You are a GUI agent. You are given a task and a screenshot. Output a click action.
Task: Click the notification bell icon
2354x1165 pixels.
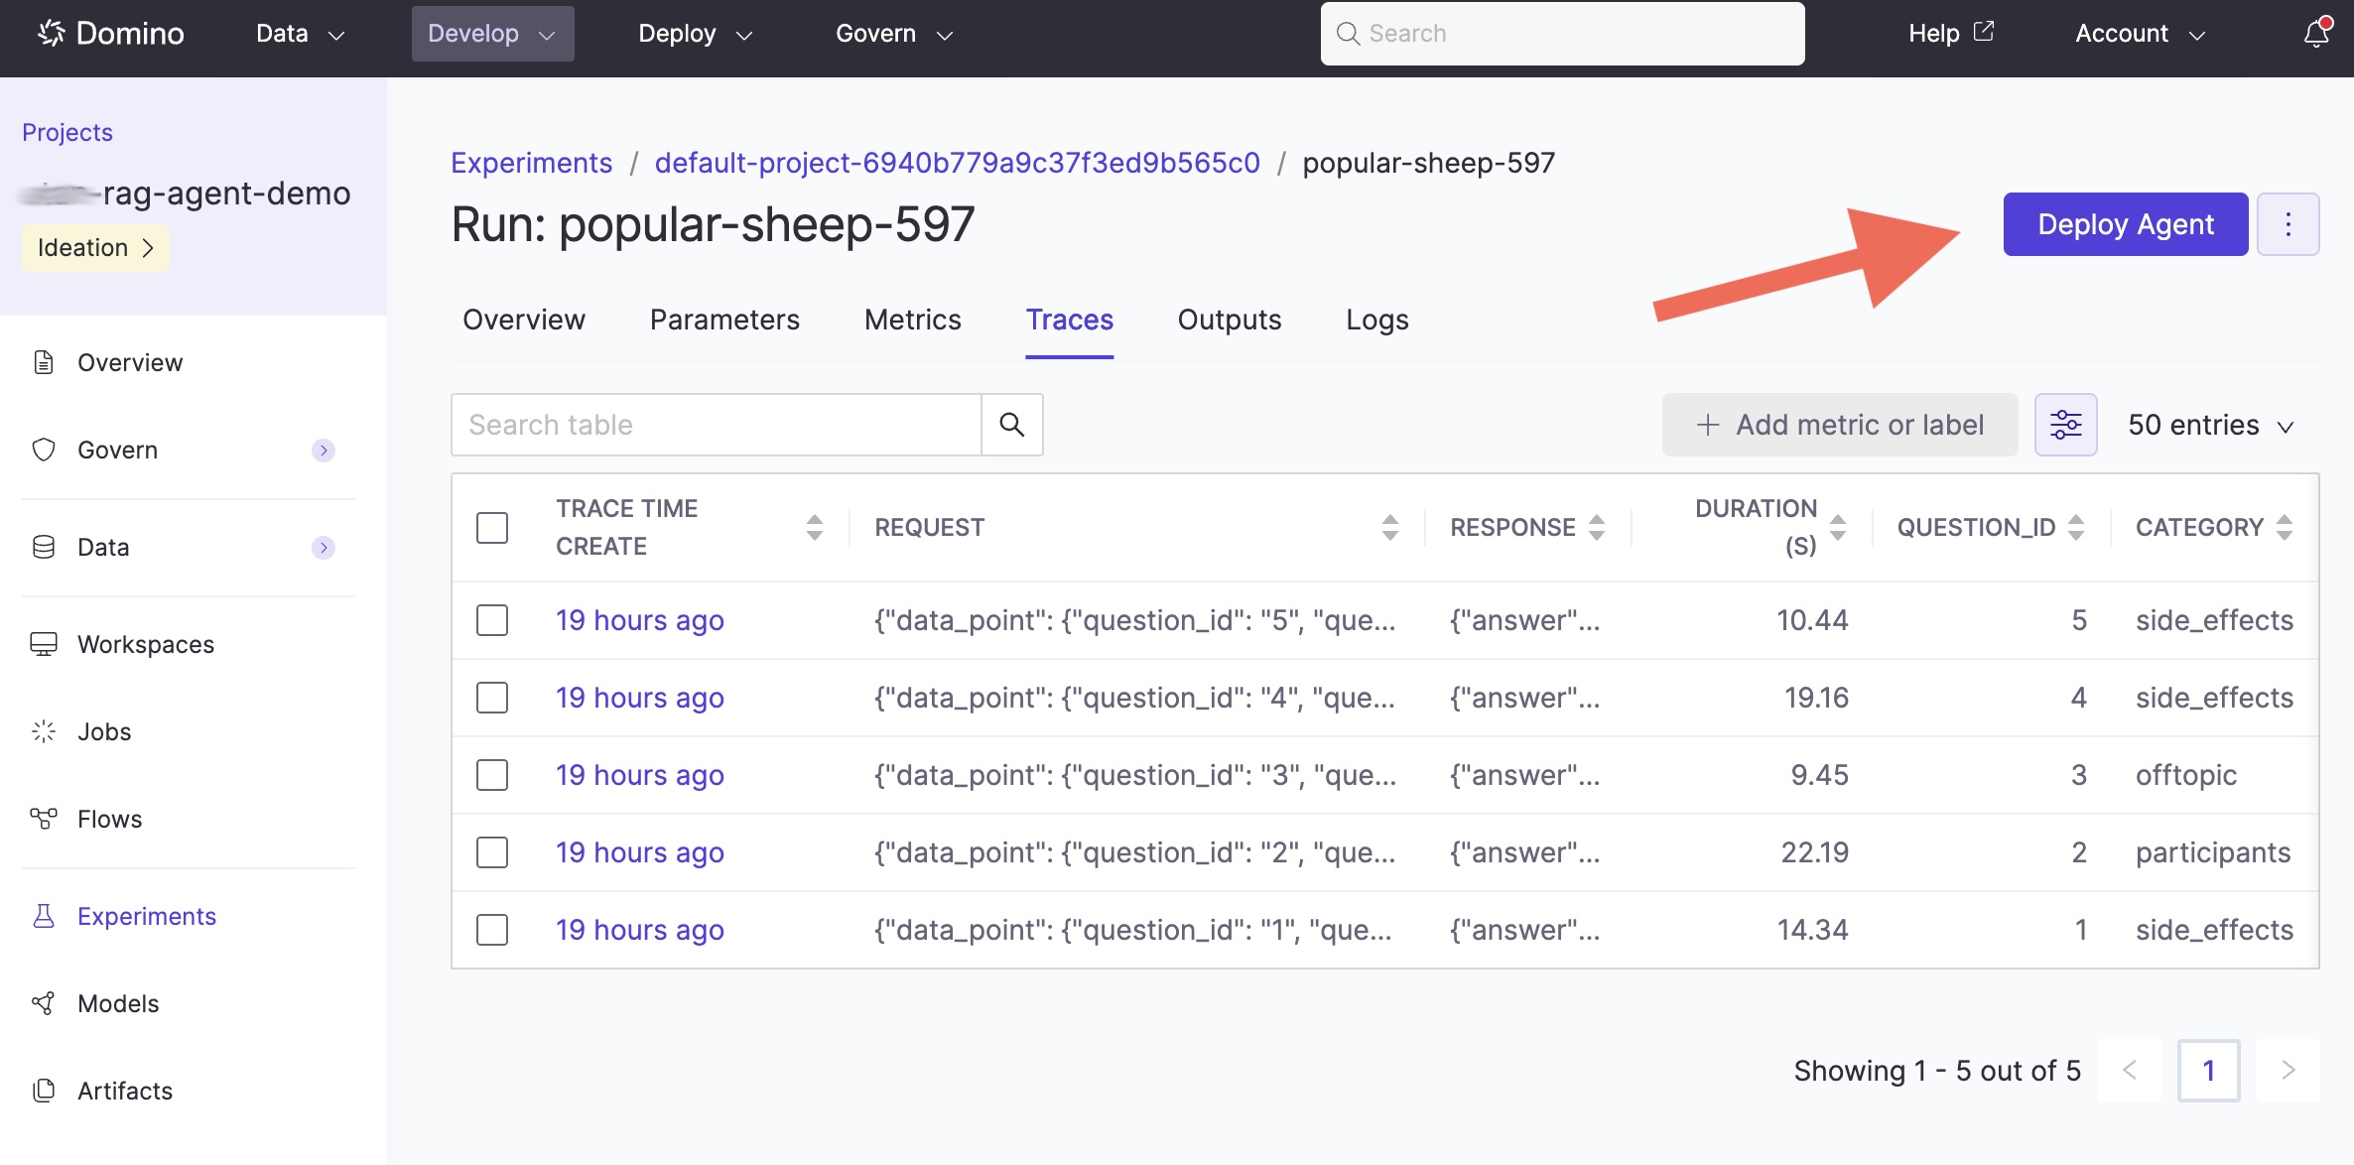[2315, 34]
